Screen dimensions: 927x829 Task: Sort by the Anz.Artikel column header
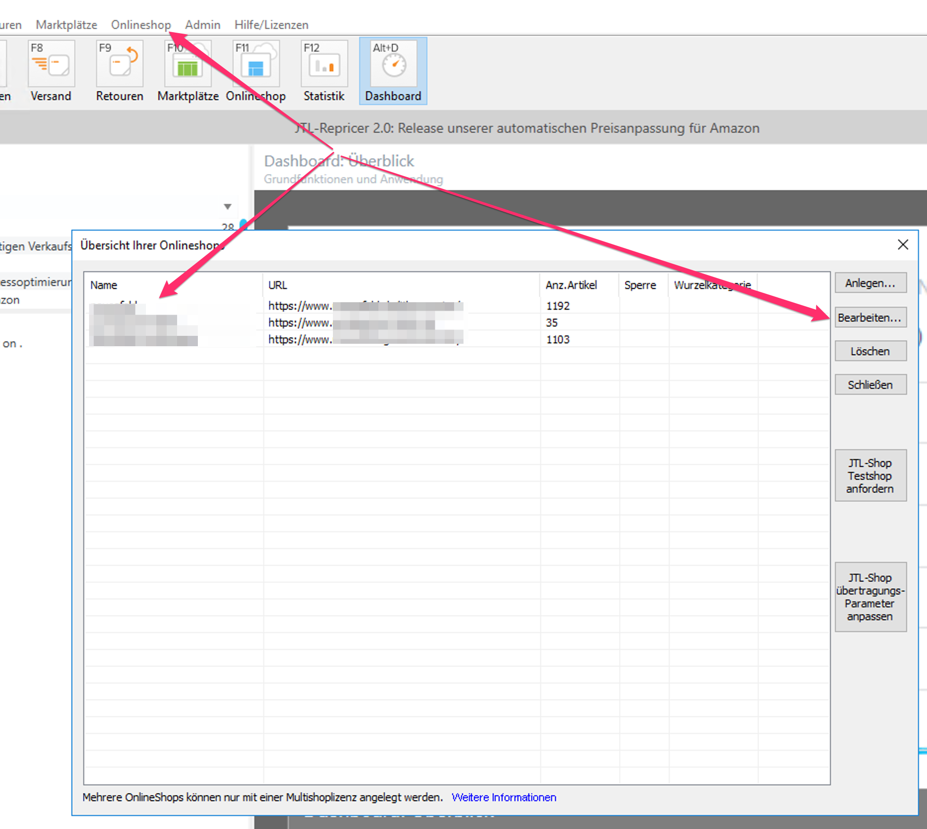click(x=579, y=285)
